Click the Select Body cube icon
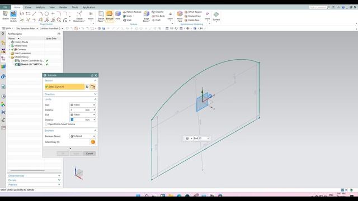This screenshot has height=201, width=358. point(93,142)
